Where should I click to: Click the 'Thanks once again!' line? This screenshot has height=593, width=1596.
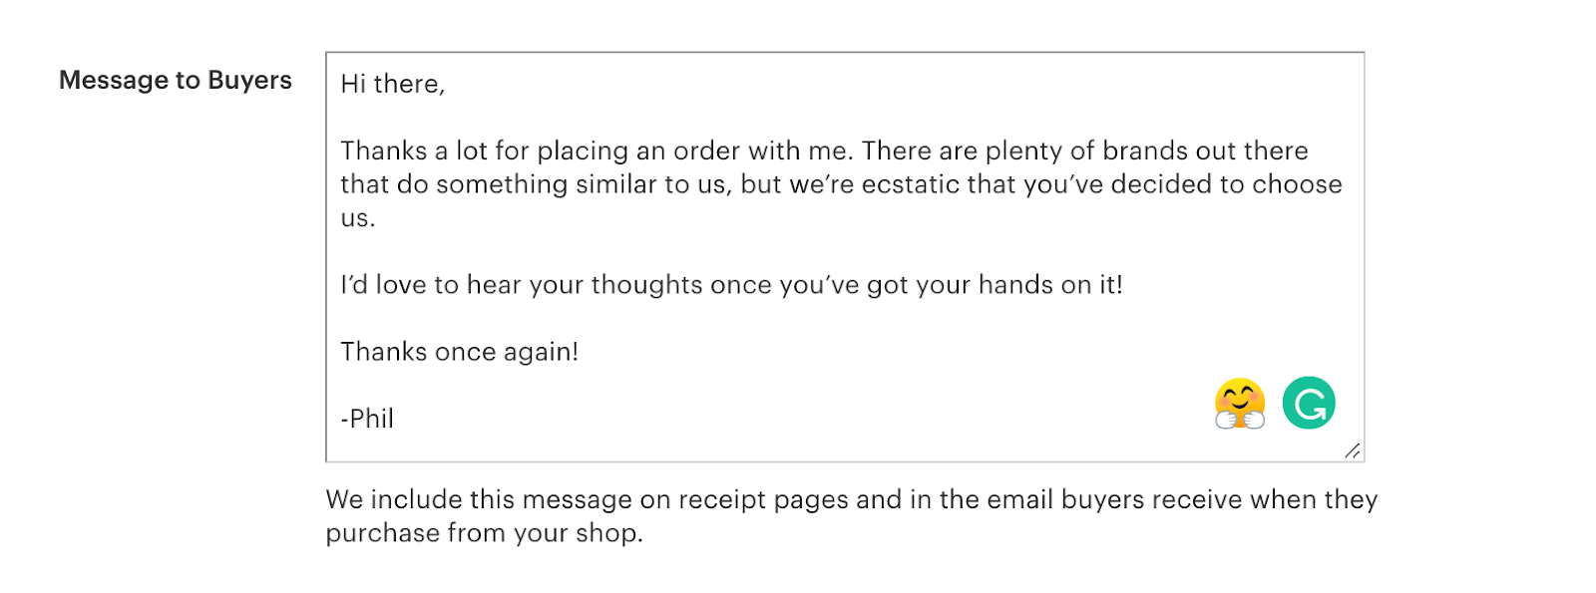click(460, 352)
